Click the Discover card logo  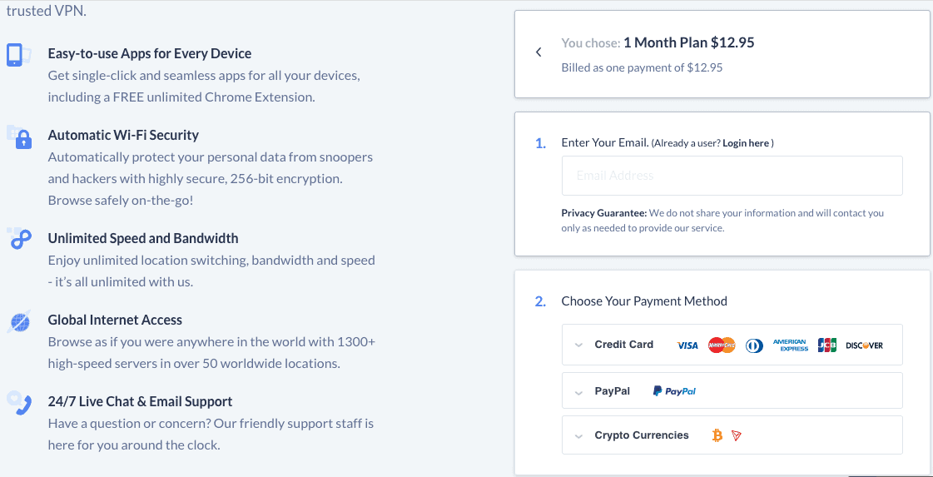pos(864,345)
